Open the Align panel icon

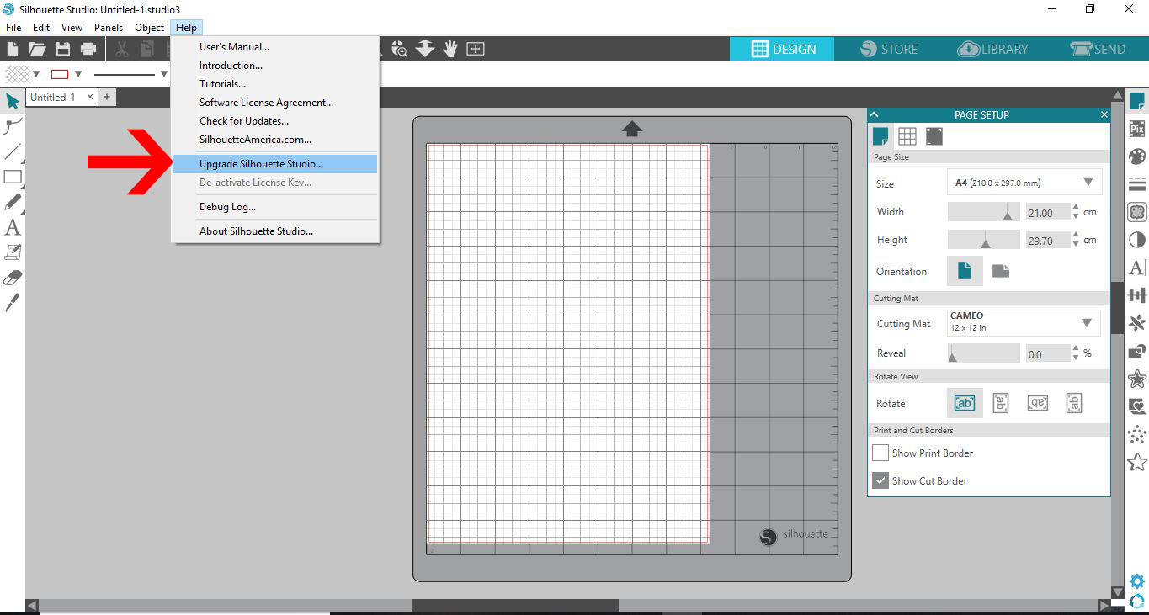[x=1137, y=295]
